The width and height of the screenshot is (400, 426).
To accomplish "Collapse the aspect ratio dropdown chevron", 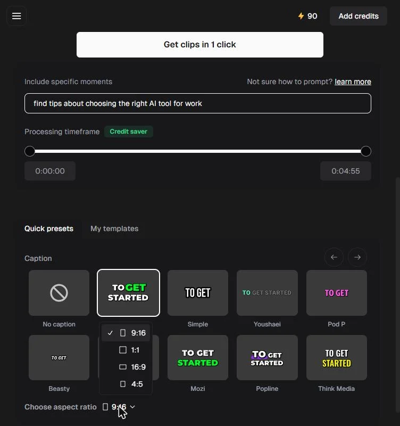I will pyautogui.click(x=132, y=407).
